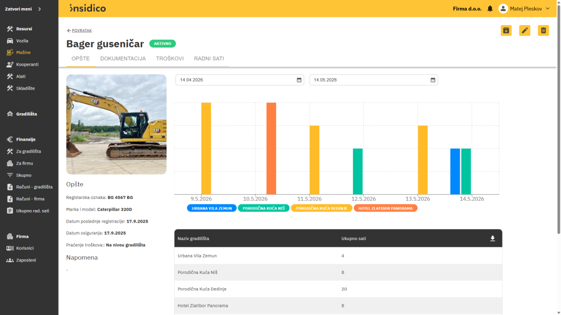Switch to the Troškovi tab
This screenshot has height=315, width=561.
[x=170, y=59]
